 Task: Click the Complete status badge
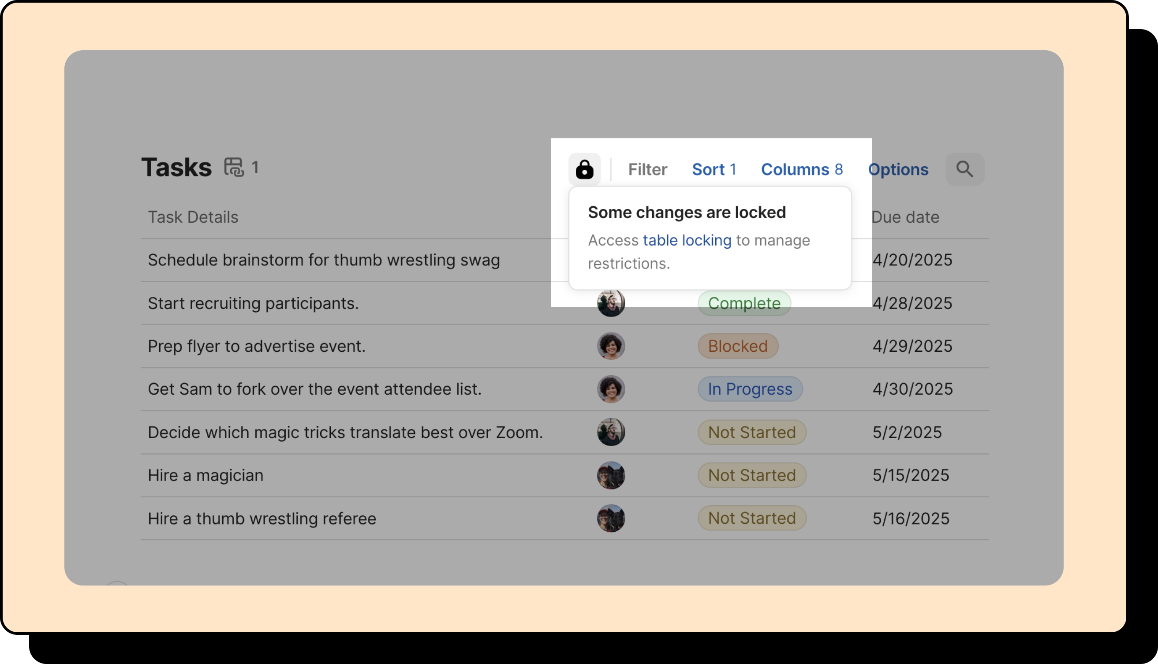[744, 303]
